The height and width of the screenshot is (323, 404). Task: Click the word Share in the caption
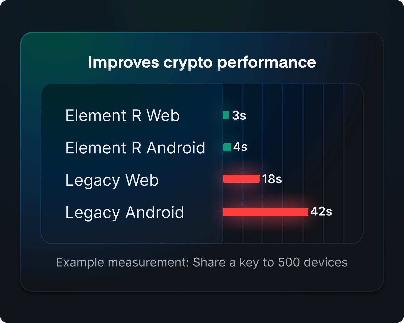point(209,262)
